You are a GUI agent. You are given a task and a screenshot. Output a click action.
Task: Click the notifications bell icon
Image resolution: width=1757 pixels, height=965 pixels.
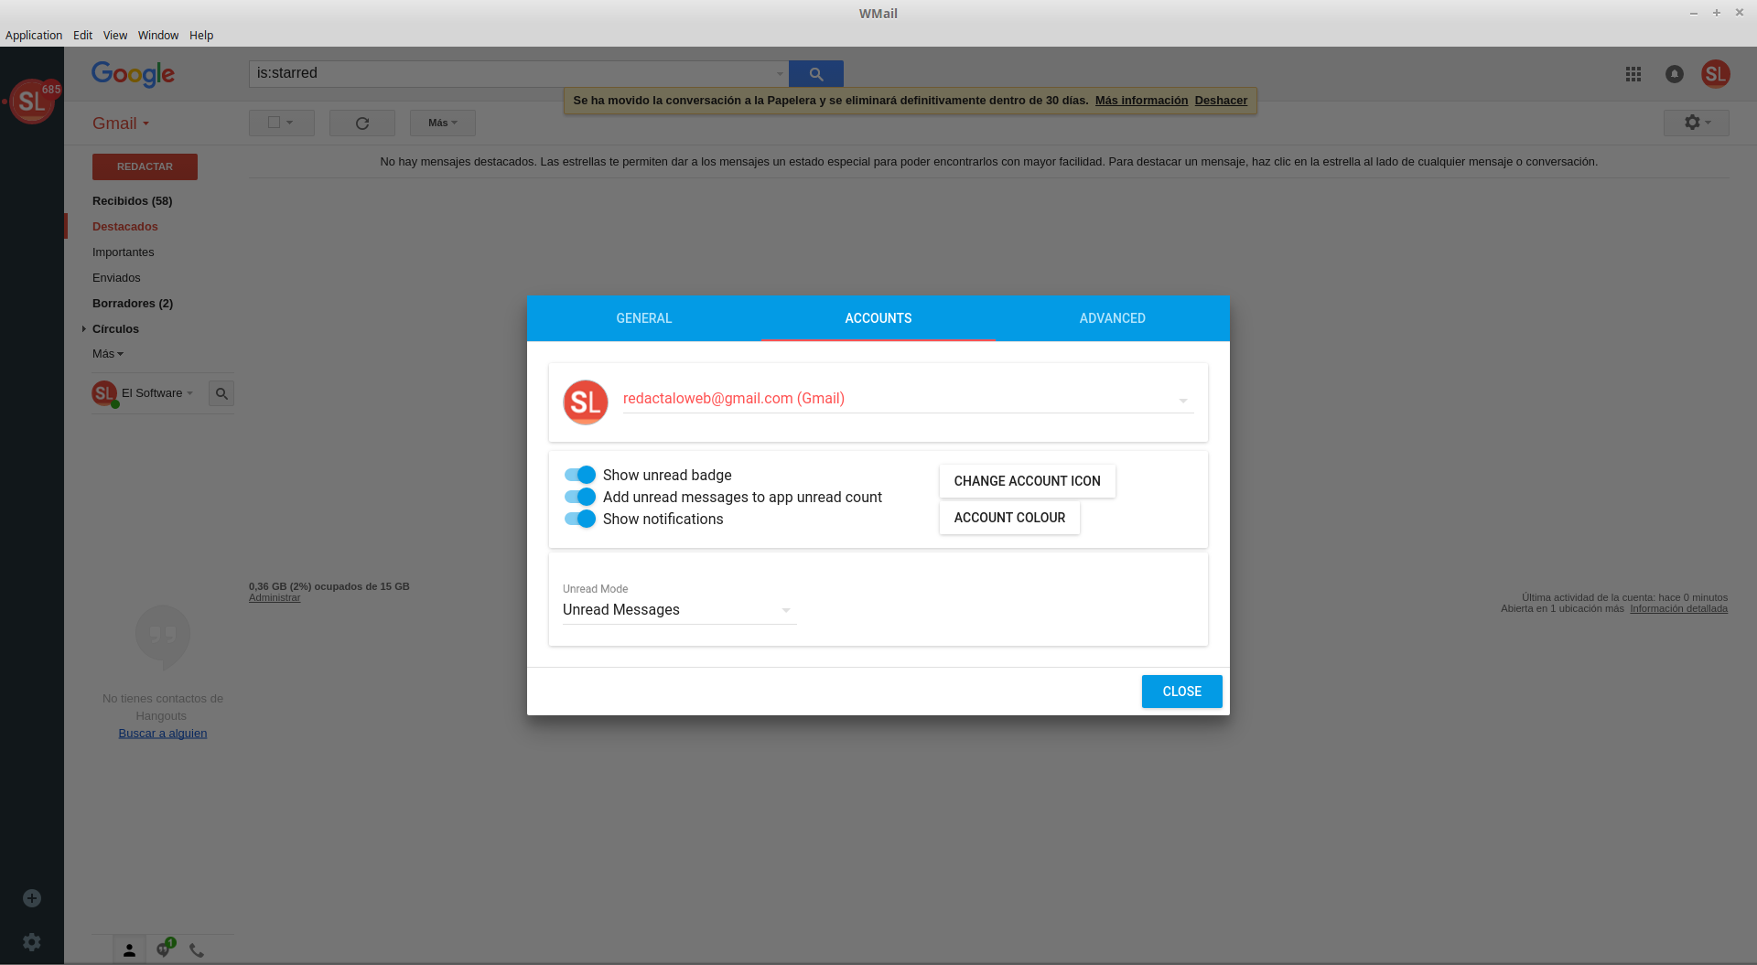tap(1675, 74)
